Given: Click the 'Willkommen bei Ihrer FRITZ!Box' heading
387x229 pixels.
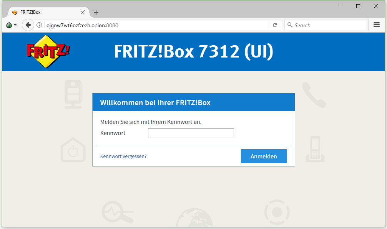Looking at the screenshot, I should click(155, 102).
